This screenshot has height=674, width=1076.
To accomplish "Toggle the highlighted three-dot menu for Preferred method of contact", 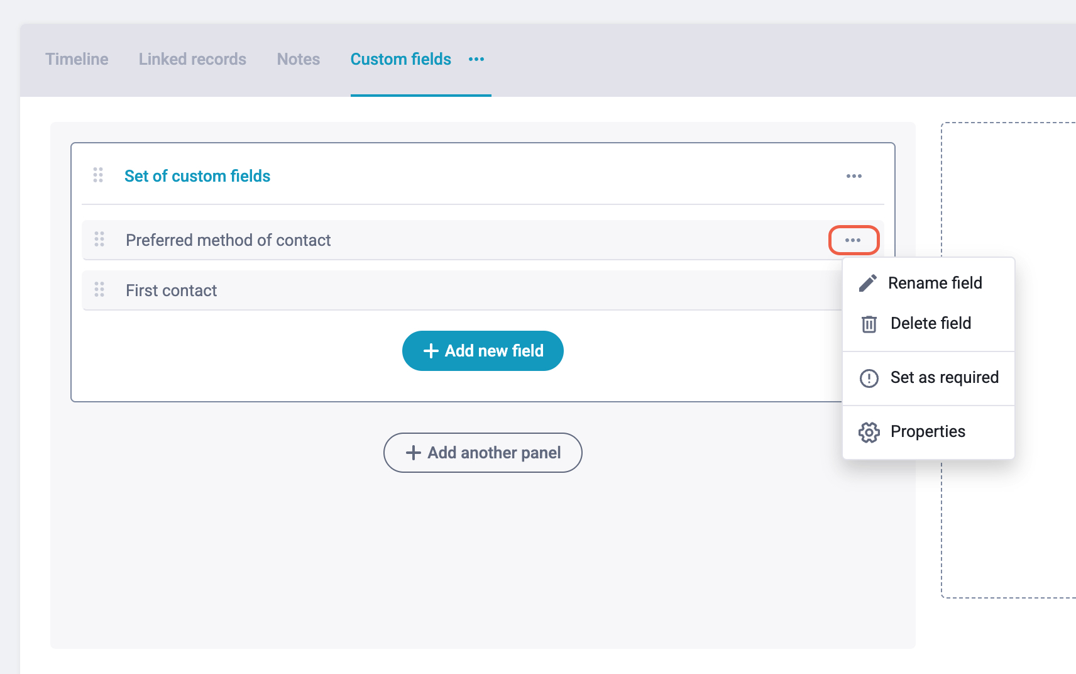I will point(854,240).
